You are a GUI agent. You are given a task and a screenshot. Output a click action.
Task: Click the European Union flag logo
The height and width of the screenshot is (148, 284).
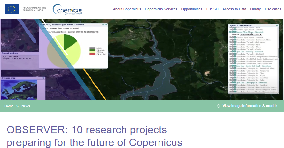point(12,9)
